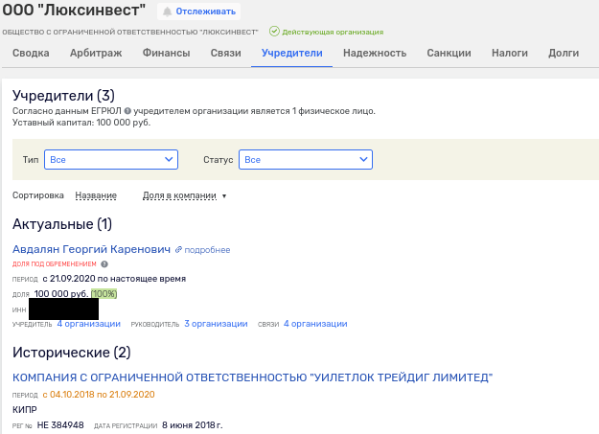Sort by Название

tap(96, 195)
